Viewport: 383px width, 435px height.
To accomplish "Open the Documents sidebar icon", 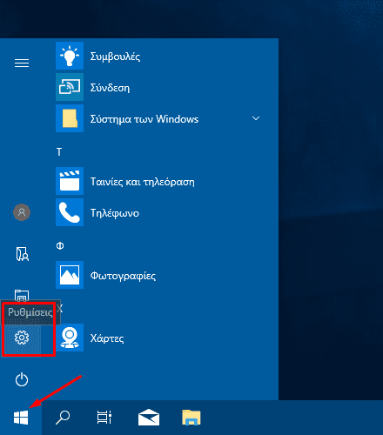I will pos(22,254).
